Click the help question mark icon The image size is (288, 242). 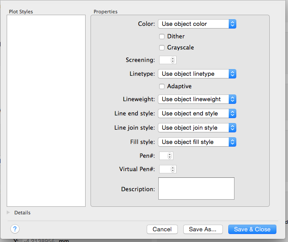tap(15, 229)
